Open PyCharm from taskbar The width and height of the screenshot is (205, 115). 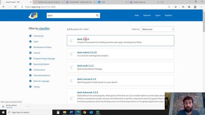point(98,112)
